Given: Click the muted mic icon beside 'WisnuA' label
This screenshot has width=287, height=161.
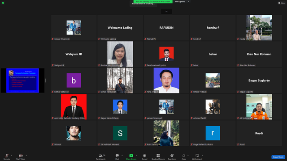Looking at the screenshot, I should coord(53,144).
